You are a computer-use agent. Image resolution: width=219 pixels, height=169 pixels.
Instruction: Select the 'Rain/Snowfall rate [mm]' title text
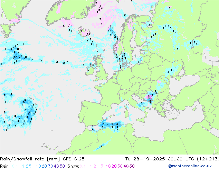coord(30,159)
